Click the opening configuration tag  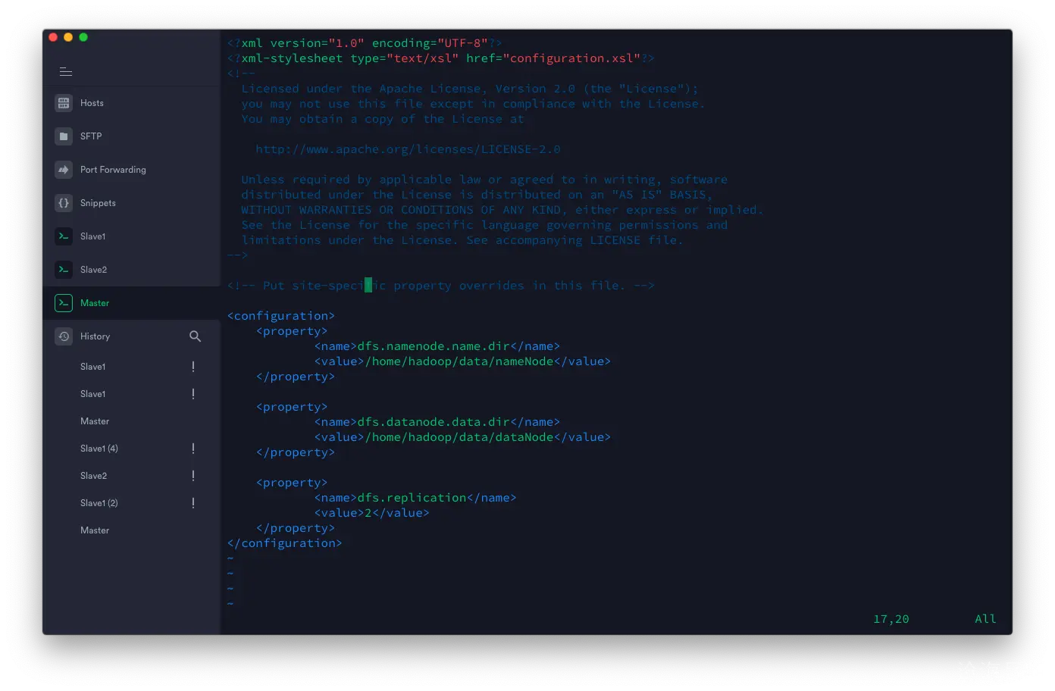[281, 316]
